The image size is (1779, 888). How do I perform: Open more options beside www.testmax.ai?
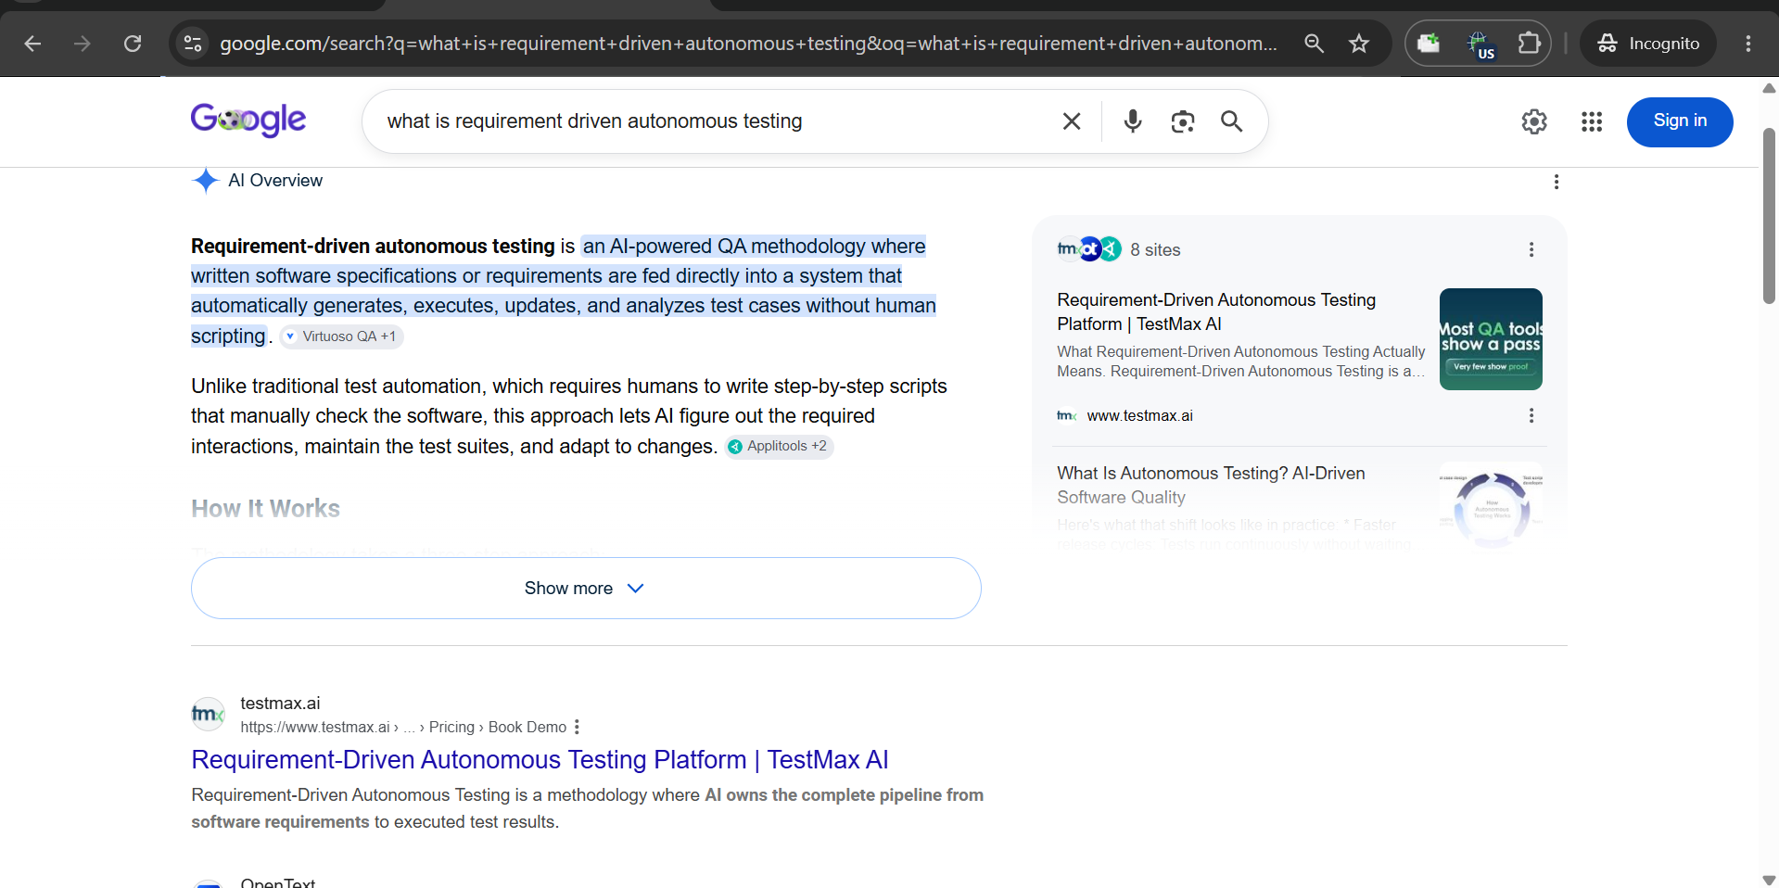tap(1531, 415)
